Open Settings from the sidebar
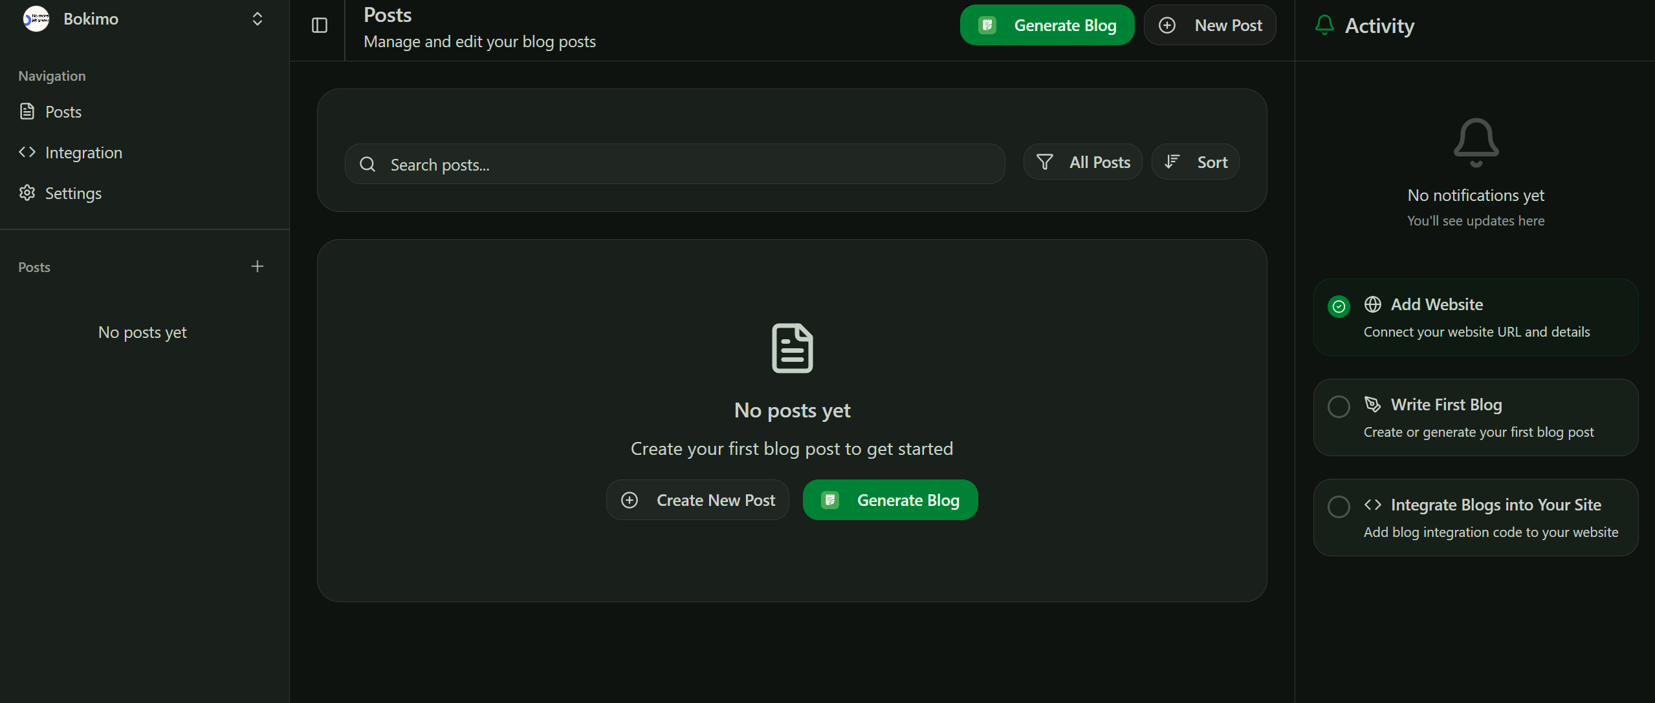This screenshot has height=703, width=1655. [73, 193]
